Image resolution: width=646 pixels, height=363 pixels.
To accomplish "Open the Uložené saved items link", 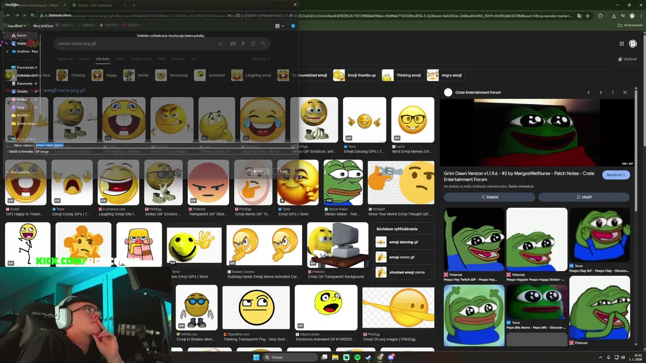I will pos(627,59).
